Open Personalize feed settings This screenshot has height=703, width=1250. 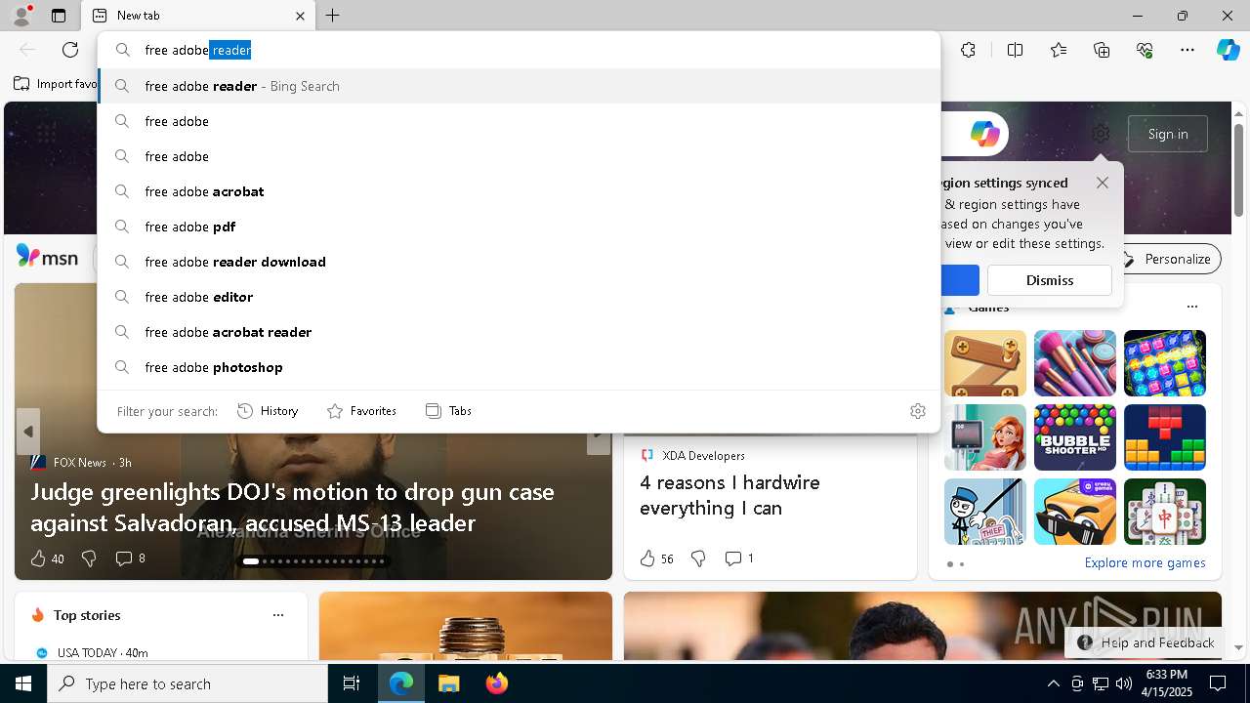pyautogui.click(x=1166, y=259)
